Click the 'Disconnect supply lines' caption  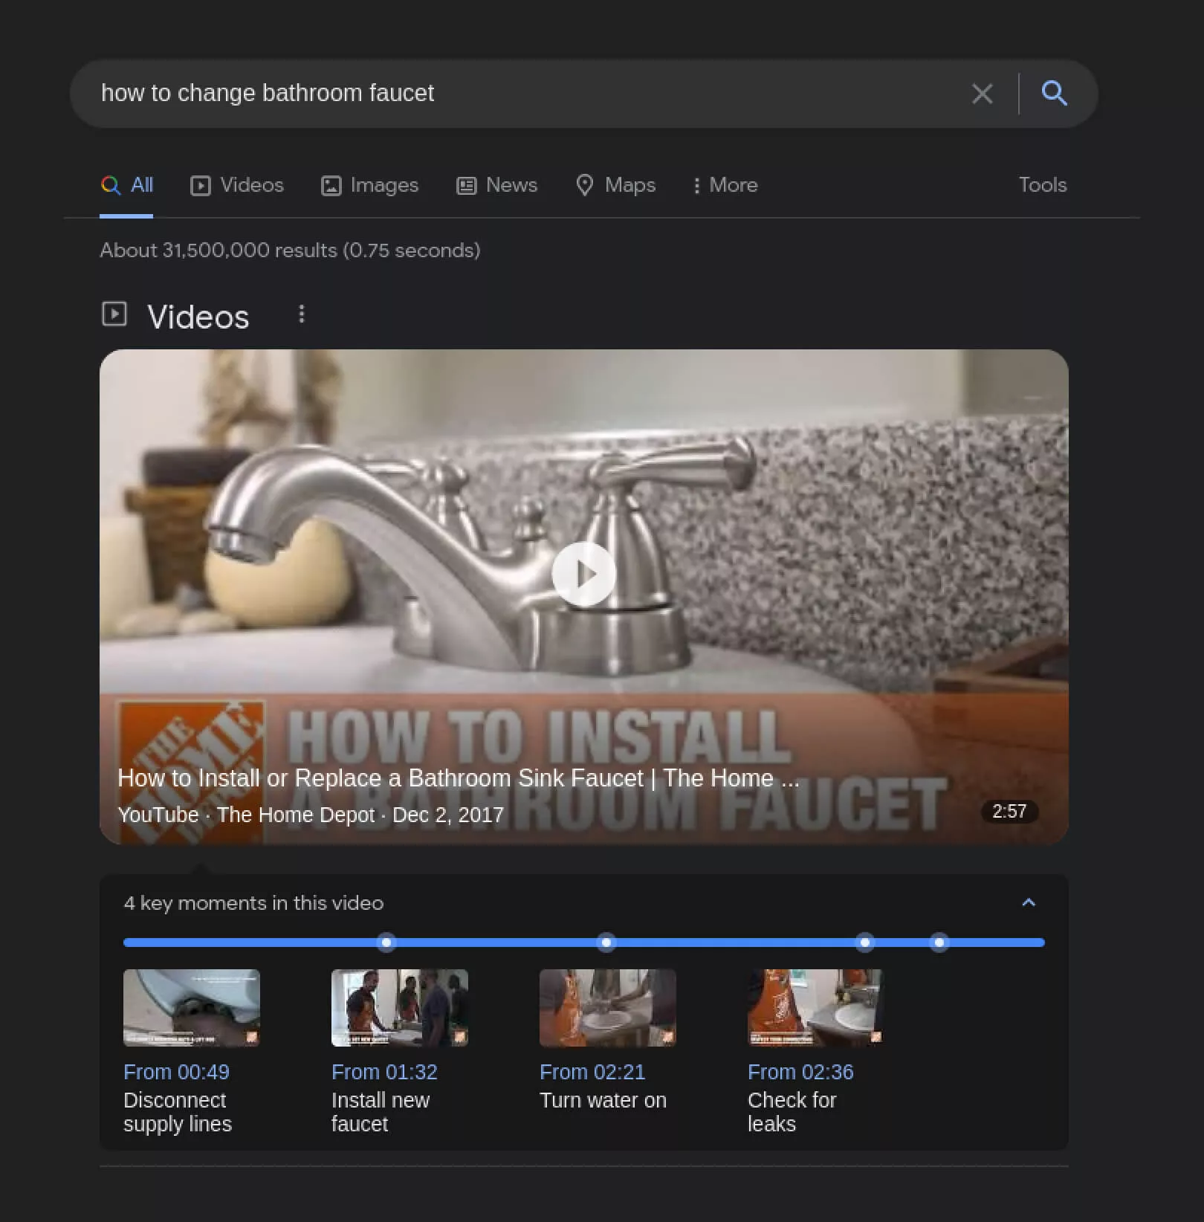click(178, 1112)
